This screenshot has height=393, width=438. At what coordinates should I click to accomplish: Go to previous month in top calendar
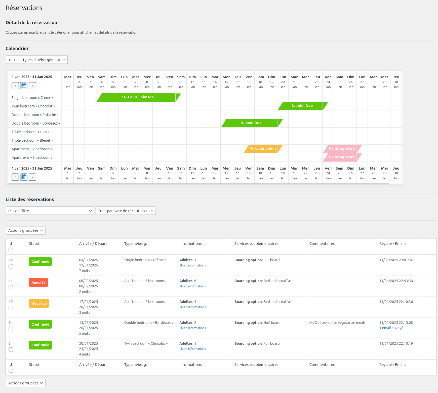click(x=15, y=86)
